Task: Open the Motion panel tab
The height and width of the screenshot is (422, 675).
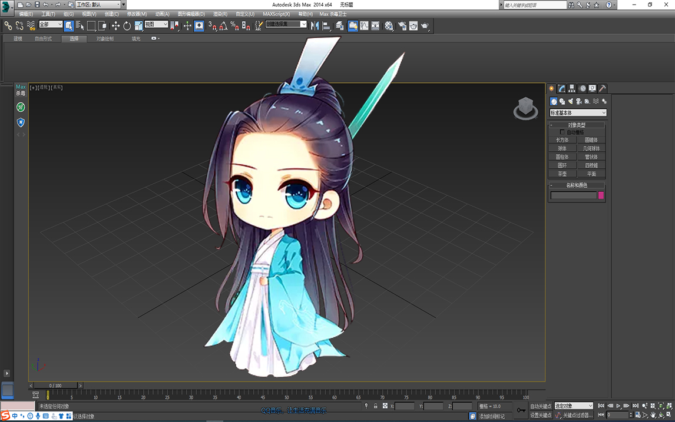Action: [x=583, y=88]
